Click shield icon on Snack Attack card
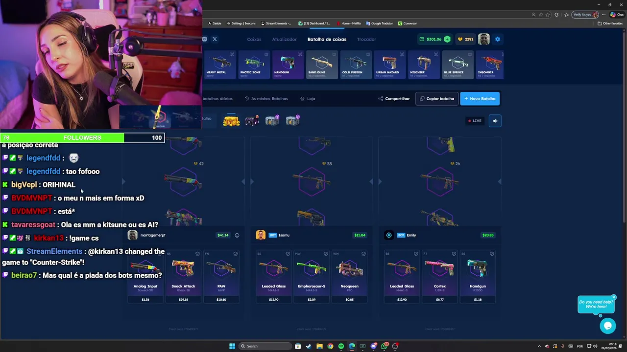 point(197,254)
